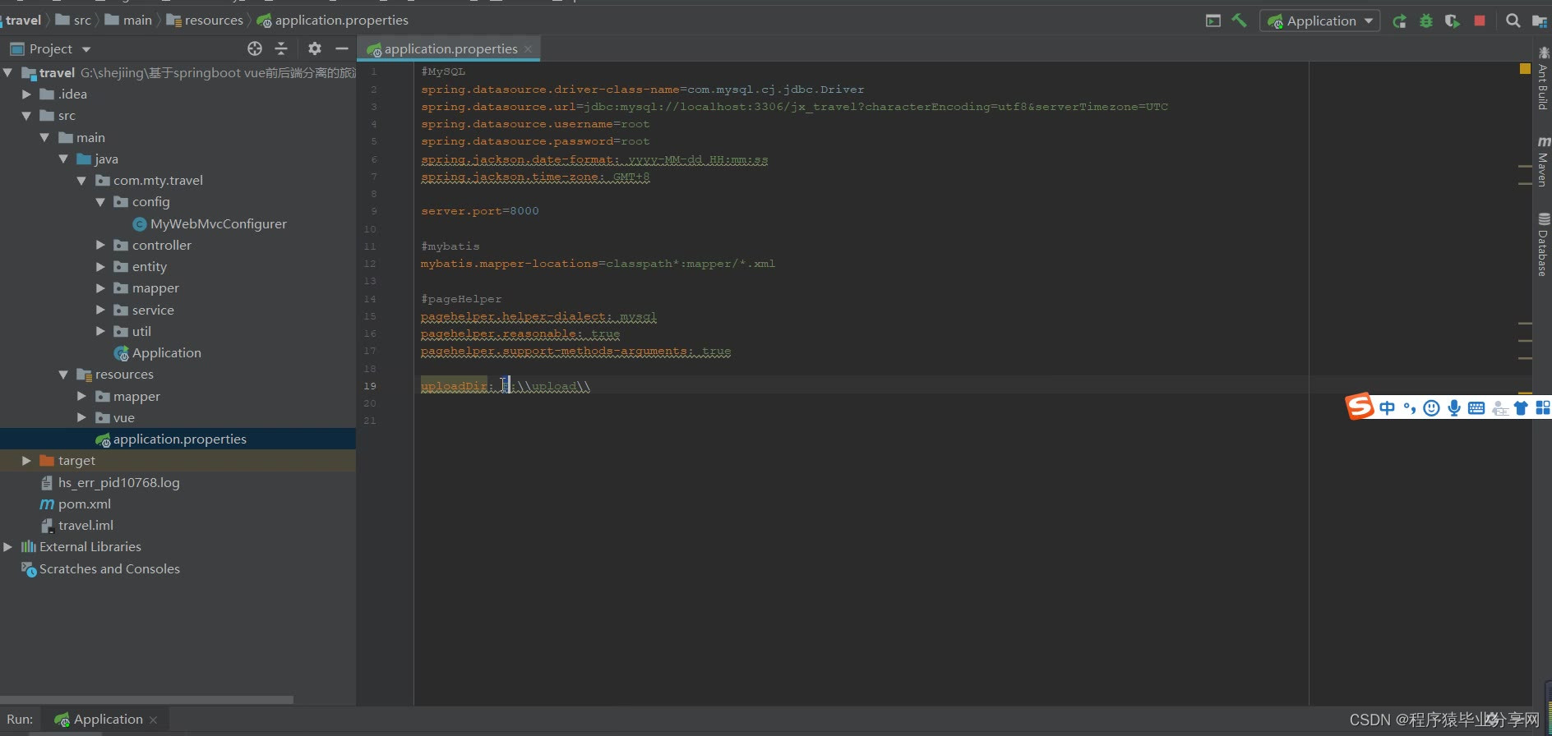Viewport: 1552px width, 736px height.
Task: Expand the entity package
Action: pyautogui.click(x=100, y=266)
